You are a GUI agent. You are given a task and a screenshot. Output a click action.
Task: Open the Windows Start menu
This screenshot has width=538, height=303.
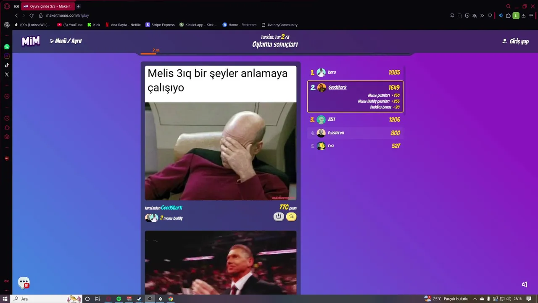(5, 299)
